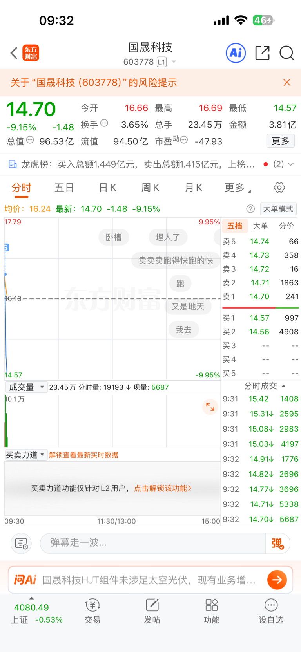Tap 点击解锁该功能 link
This screenshot has width=301, height=652.
point(163,488)
